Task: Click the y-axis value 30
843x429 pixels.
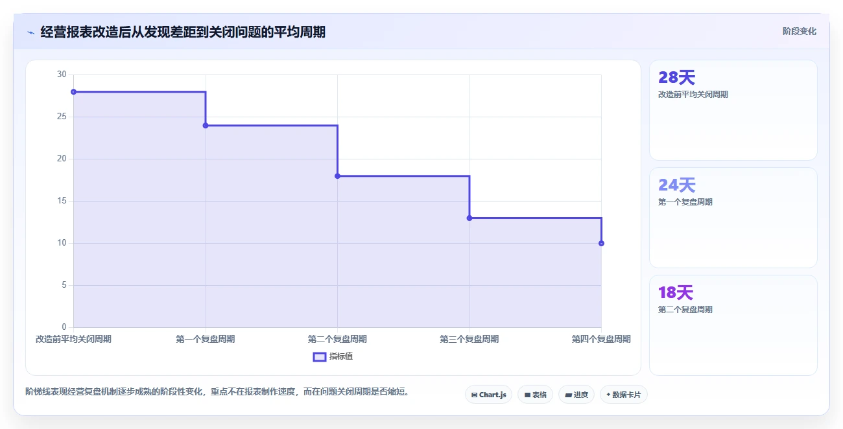Action: click(x=62, y=75)
